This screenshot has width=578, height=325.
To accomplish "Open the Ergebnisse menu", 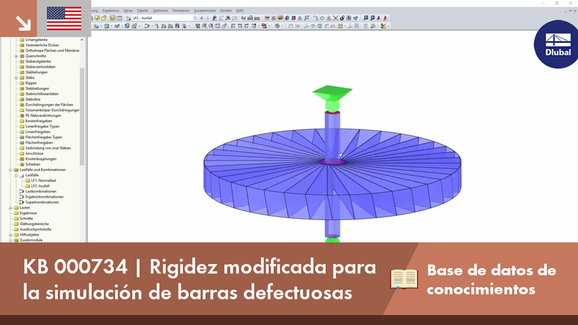I will 111,11.
